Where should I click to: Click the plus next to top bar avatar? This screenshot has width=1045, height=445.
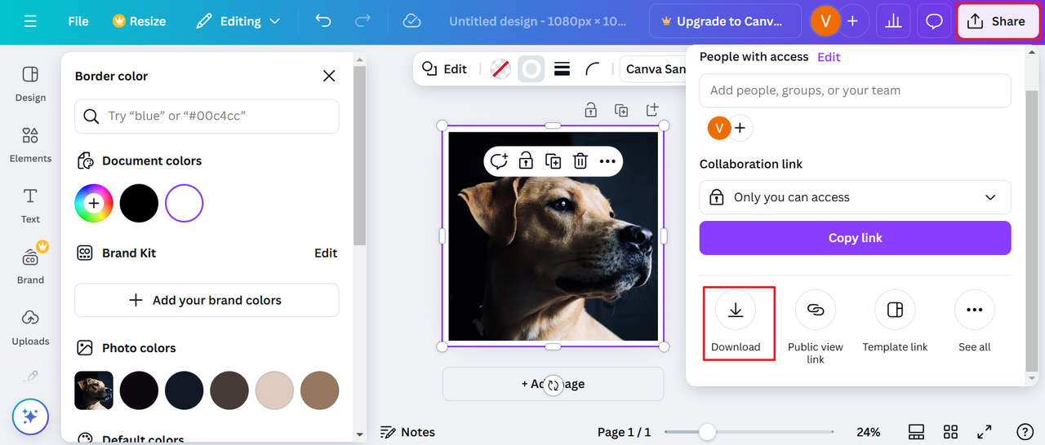(852, 21)
